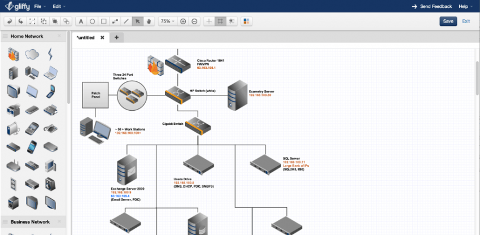Click the 'HP Switch (white)' label text

[x=203, y=91]
